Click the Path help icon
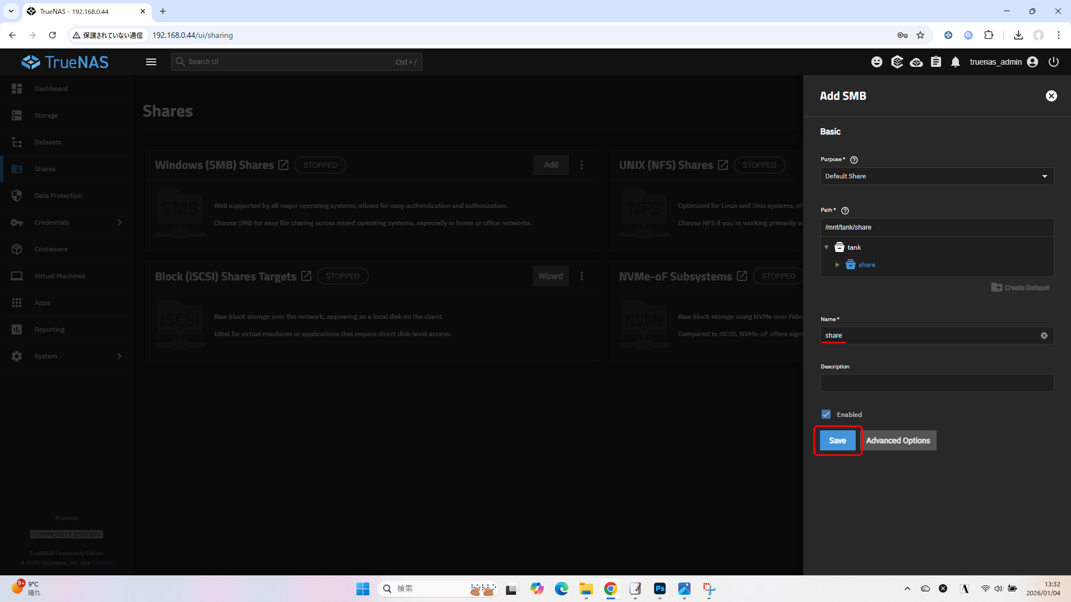The height and width of the screenshot is (602, 1071). pos(845,211)
